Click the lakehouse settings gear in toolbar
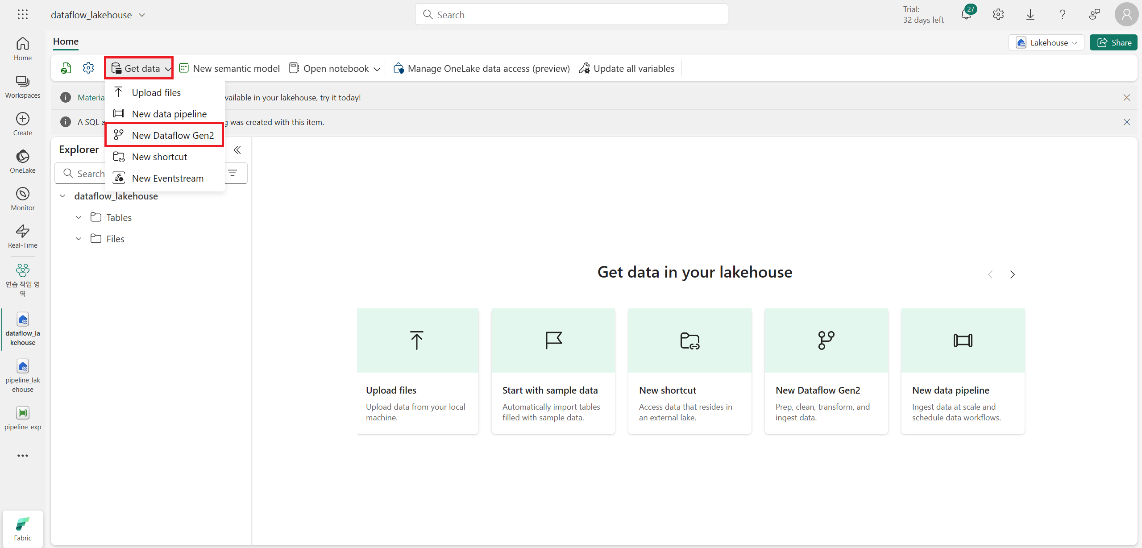 coord(88,68)
